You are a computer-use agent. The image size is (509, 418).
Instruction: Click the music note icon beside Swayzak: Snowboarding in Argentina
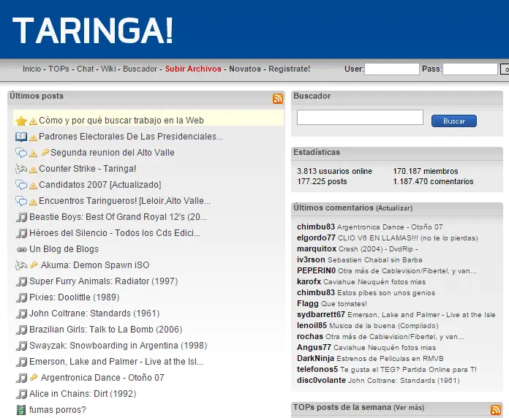21,346
